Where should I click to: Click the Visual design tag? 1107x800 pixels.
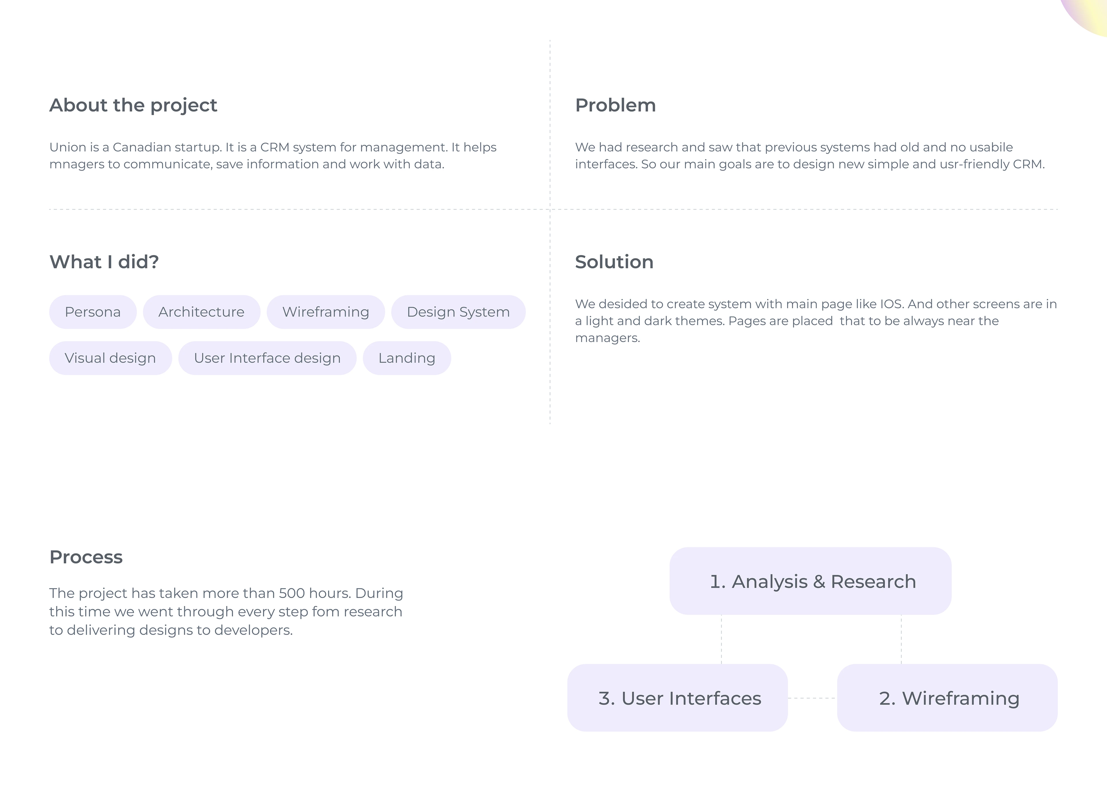point(110,358)
